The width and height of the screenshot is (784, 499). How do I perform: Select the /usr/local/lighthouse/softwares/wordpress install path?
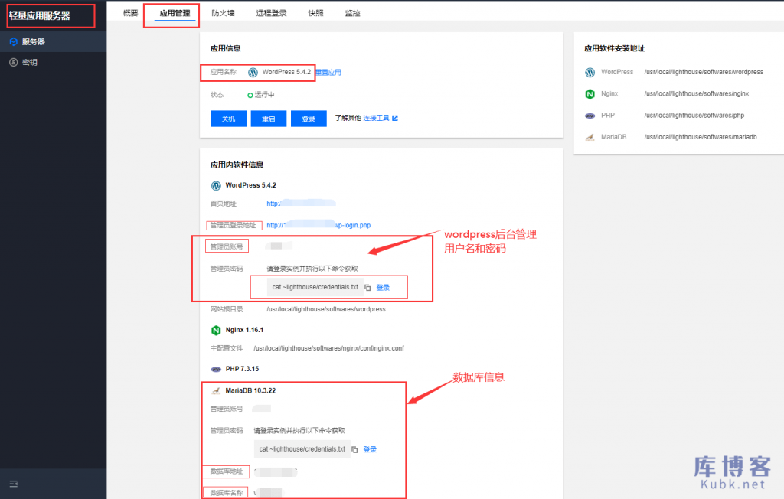[704, 72]
